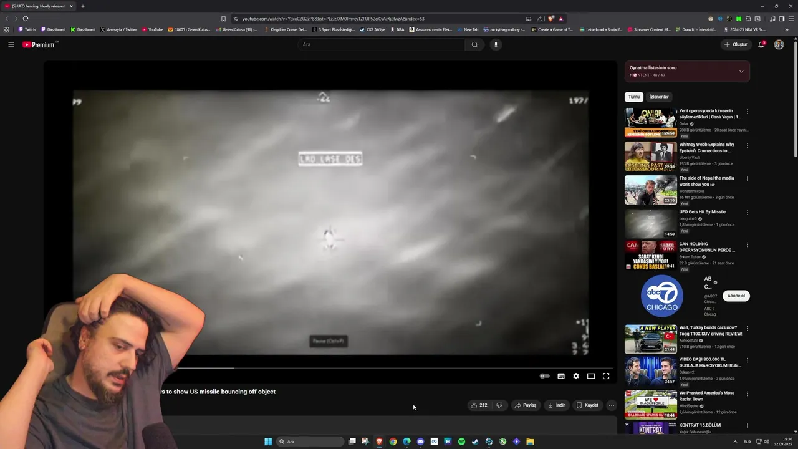Screen dimensions: 798x449
Task: Click the İndir download button
Action: [556, 405]
